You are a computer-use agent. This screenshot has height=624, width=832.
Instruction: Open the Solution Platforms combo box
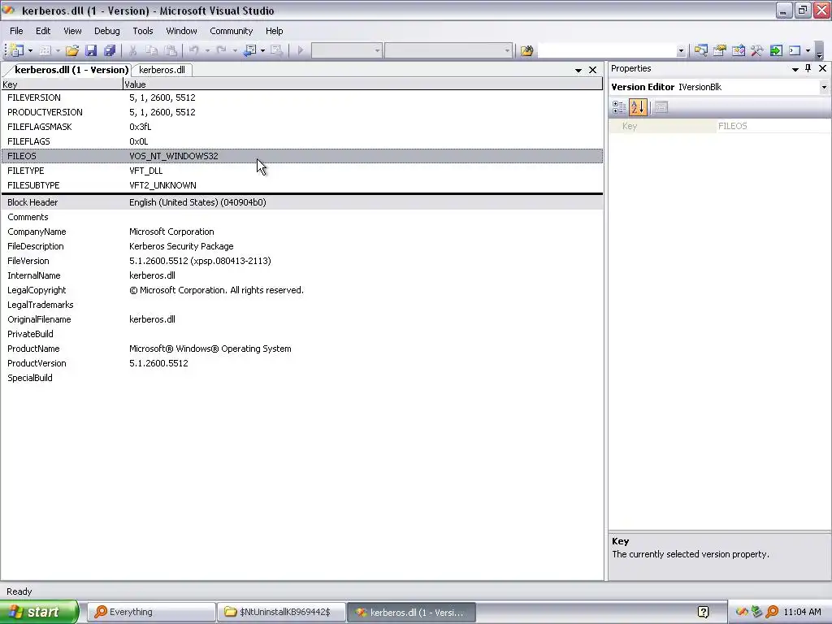click(x=448, y=50)
